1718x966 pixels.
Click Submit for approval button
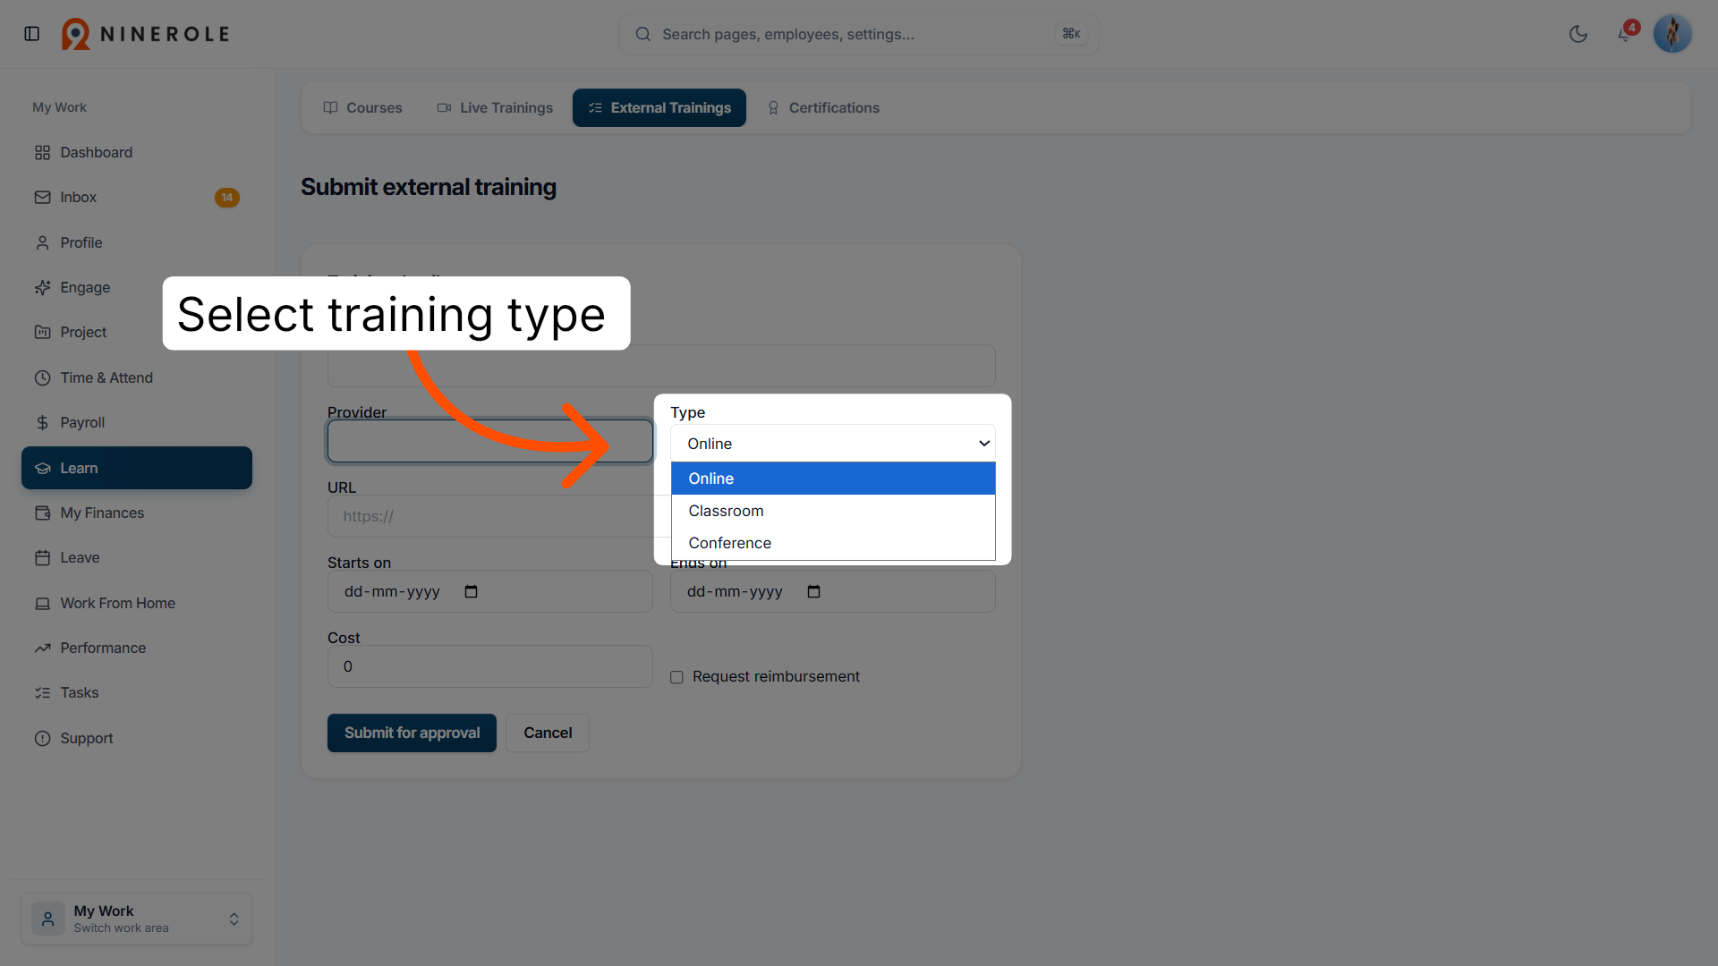[412, 733]
